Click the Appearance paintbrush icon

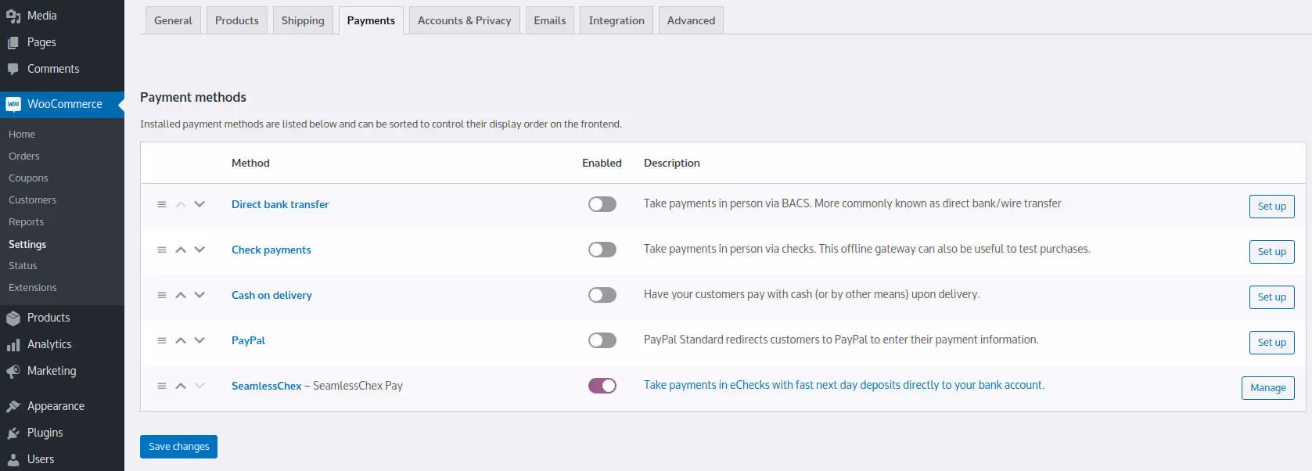tap(13, 406)
